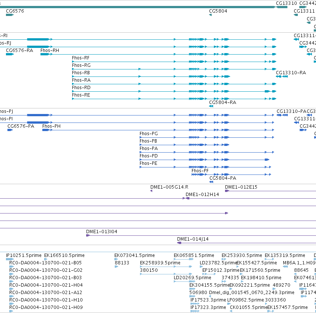Select the Fhos-PD protein label

tap(149, 156)
